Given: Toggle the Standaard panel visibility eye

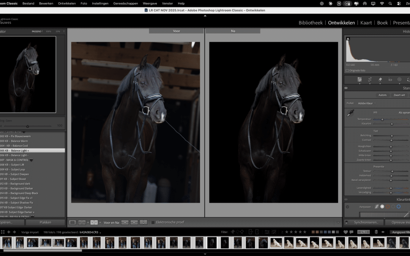Looking at the screenshot, I should [345, 88].
